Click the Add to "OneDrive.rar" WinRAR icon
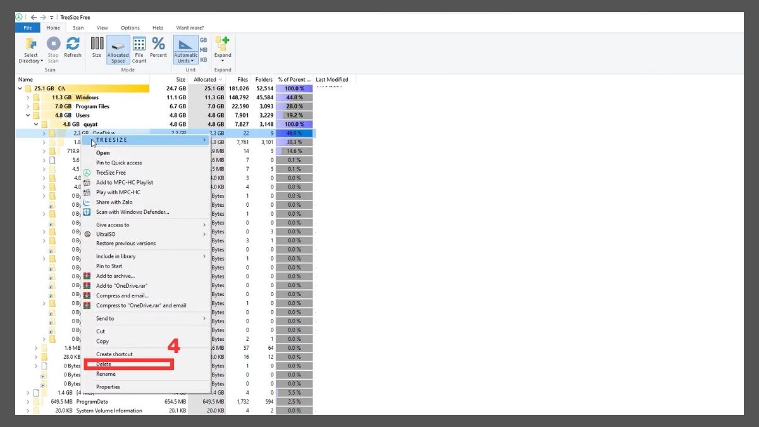 pos(87,285)
